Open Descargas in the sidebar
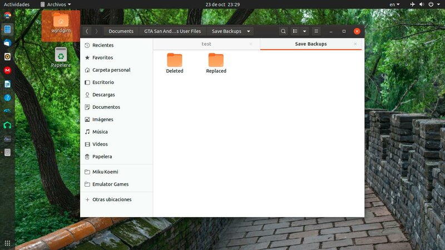The height and width of the screenshot is (250, 445). [x=103, y=94]
